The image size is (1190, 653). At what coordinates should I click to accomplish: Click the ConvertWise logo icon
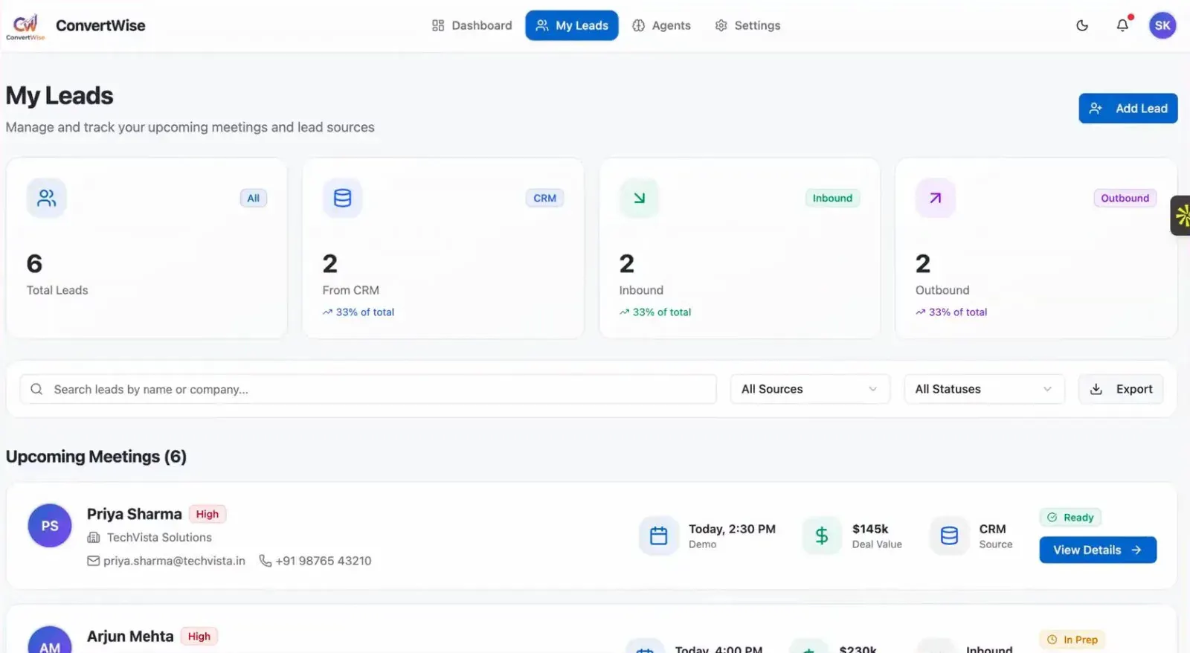(x=25, y=26)
